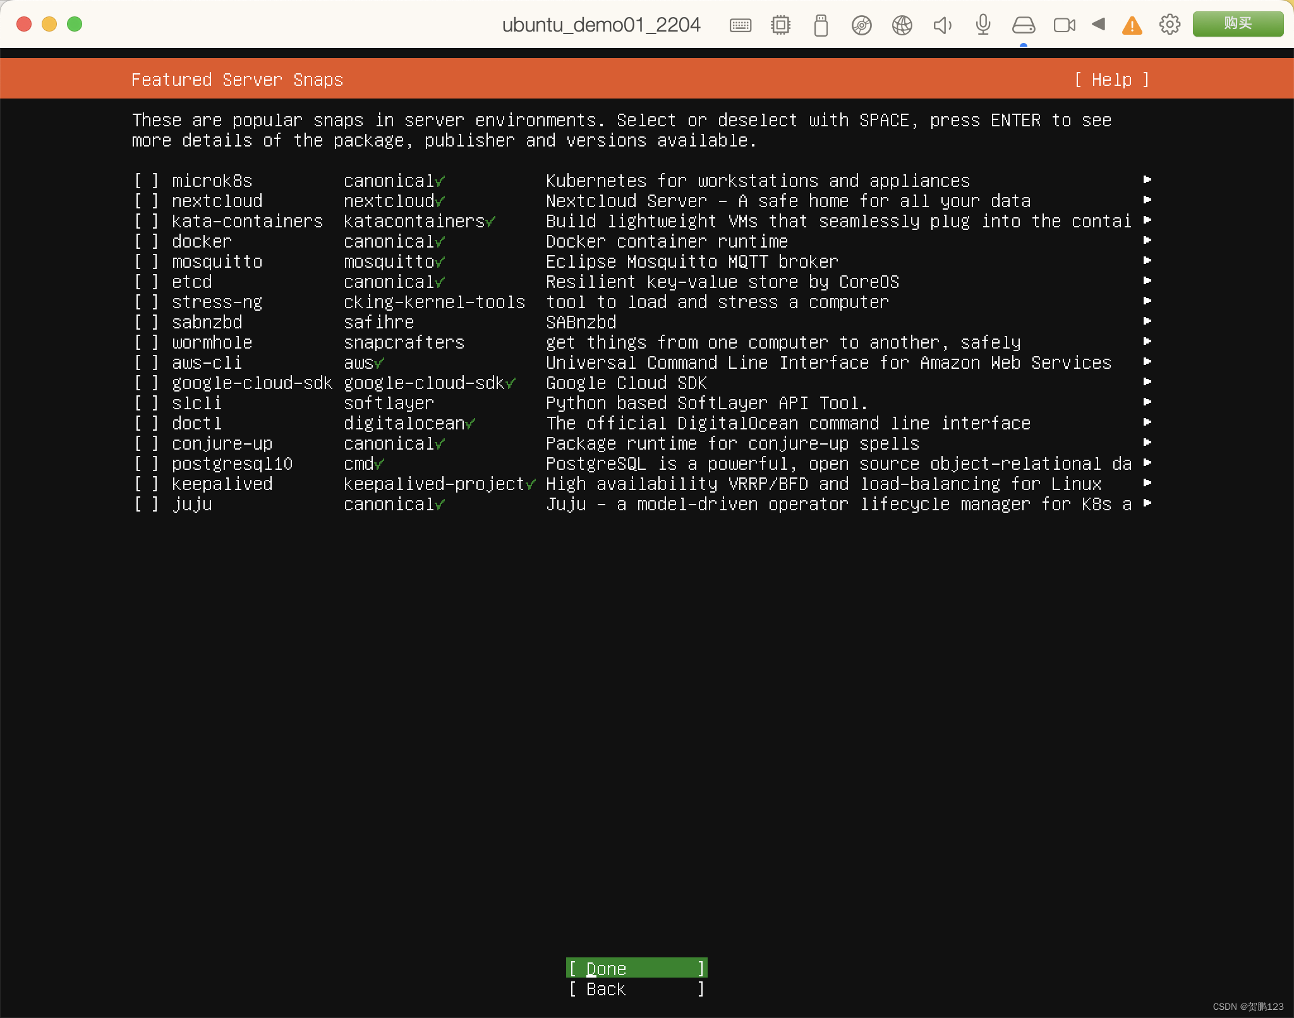
Task: Open the settings gear icon
Action: tap(1170, 25)
